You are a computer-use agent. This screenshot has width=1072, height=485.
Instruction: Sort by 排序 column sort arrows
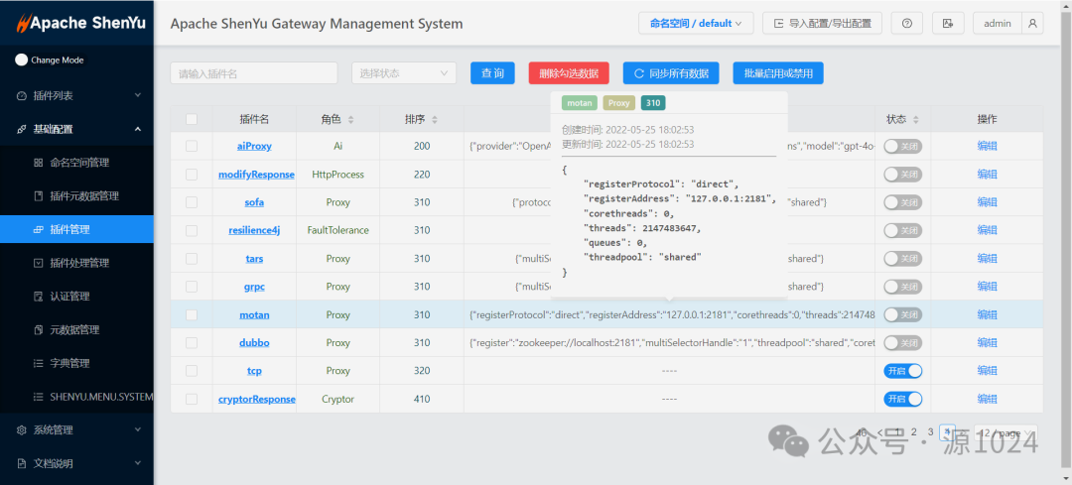(435, 120)
